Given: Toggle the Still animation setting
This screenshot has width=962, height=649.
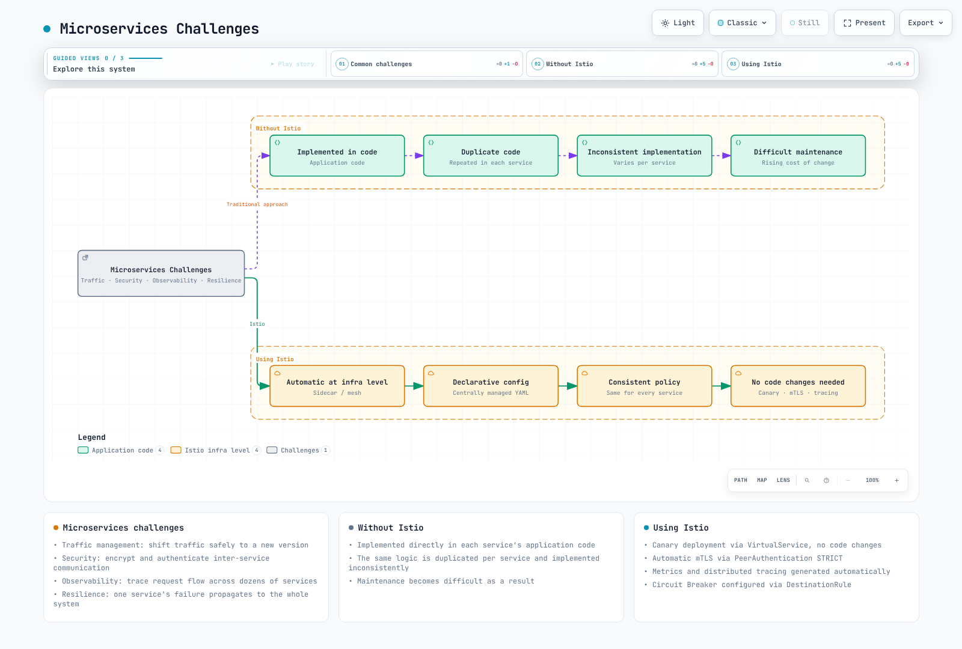Looking at the screenshot, I should 804,23.
